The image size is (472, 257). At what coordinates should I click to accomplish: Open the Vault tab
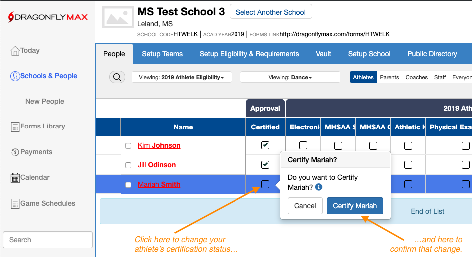pyautogui.click(x=323, y=54)
